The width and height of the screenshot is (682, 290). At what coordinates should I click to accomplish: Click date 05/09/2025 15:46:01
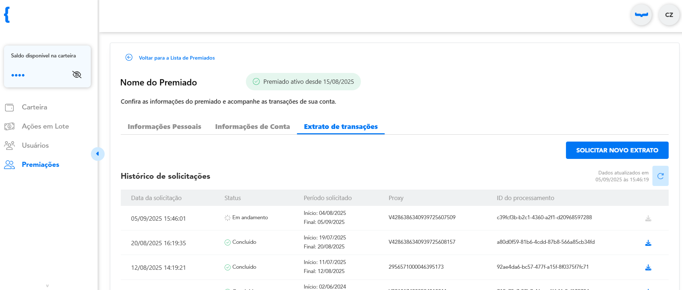158,218
